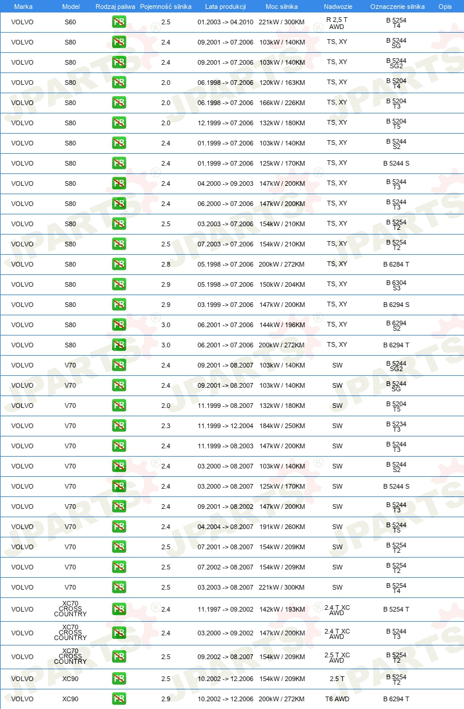Click fuel icon for V70 2.3 184kW row
464x709 pixels.
pos(119,426)
